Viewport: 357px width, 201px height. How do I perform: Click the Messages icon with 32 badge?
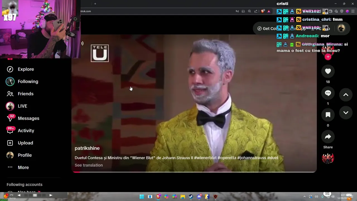[10, 118]
